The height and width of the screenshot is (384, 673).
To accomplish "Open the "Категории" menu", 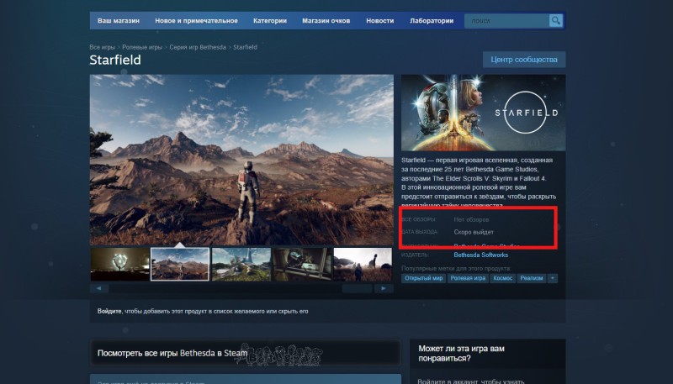I will 269,20.
